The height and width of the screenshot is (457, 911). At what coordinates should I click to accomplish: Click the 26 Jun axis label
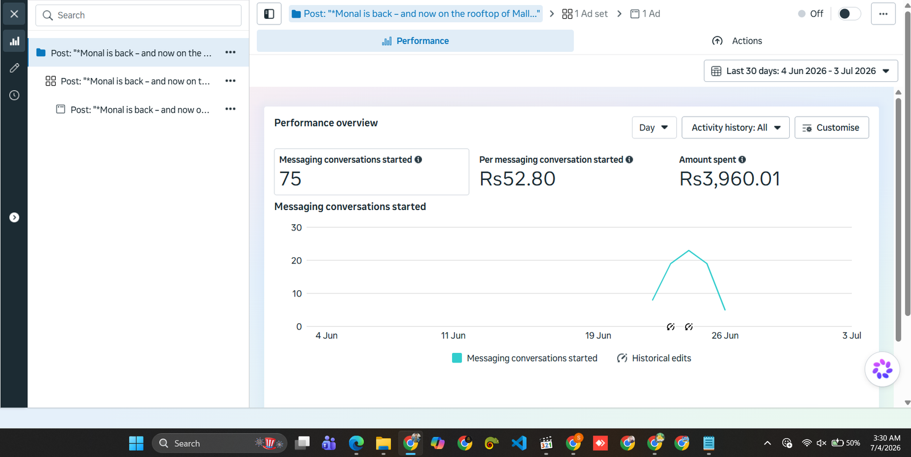point(725,336)
